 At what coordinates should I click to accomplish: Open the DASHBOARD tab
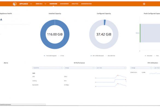click(53, 4)
